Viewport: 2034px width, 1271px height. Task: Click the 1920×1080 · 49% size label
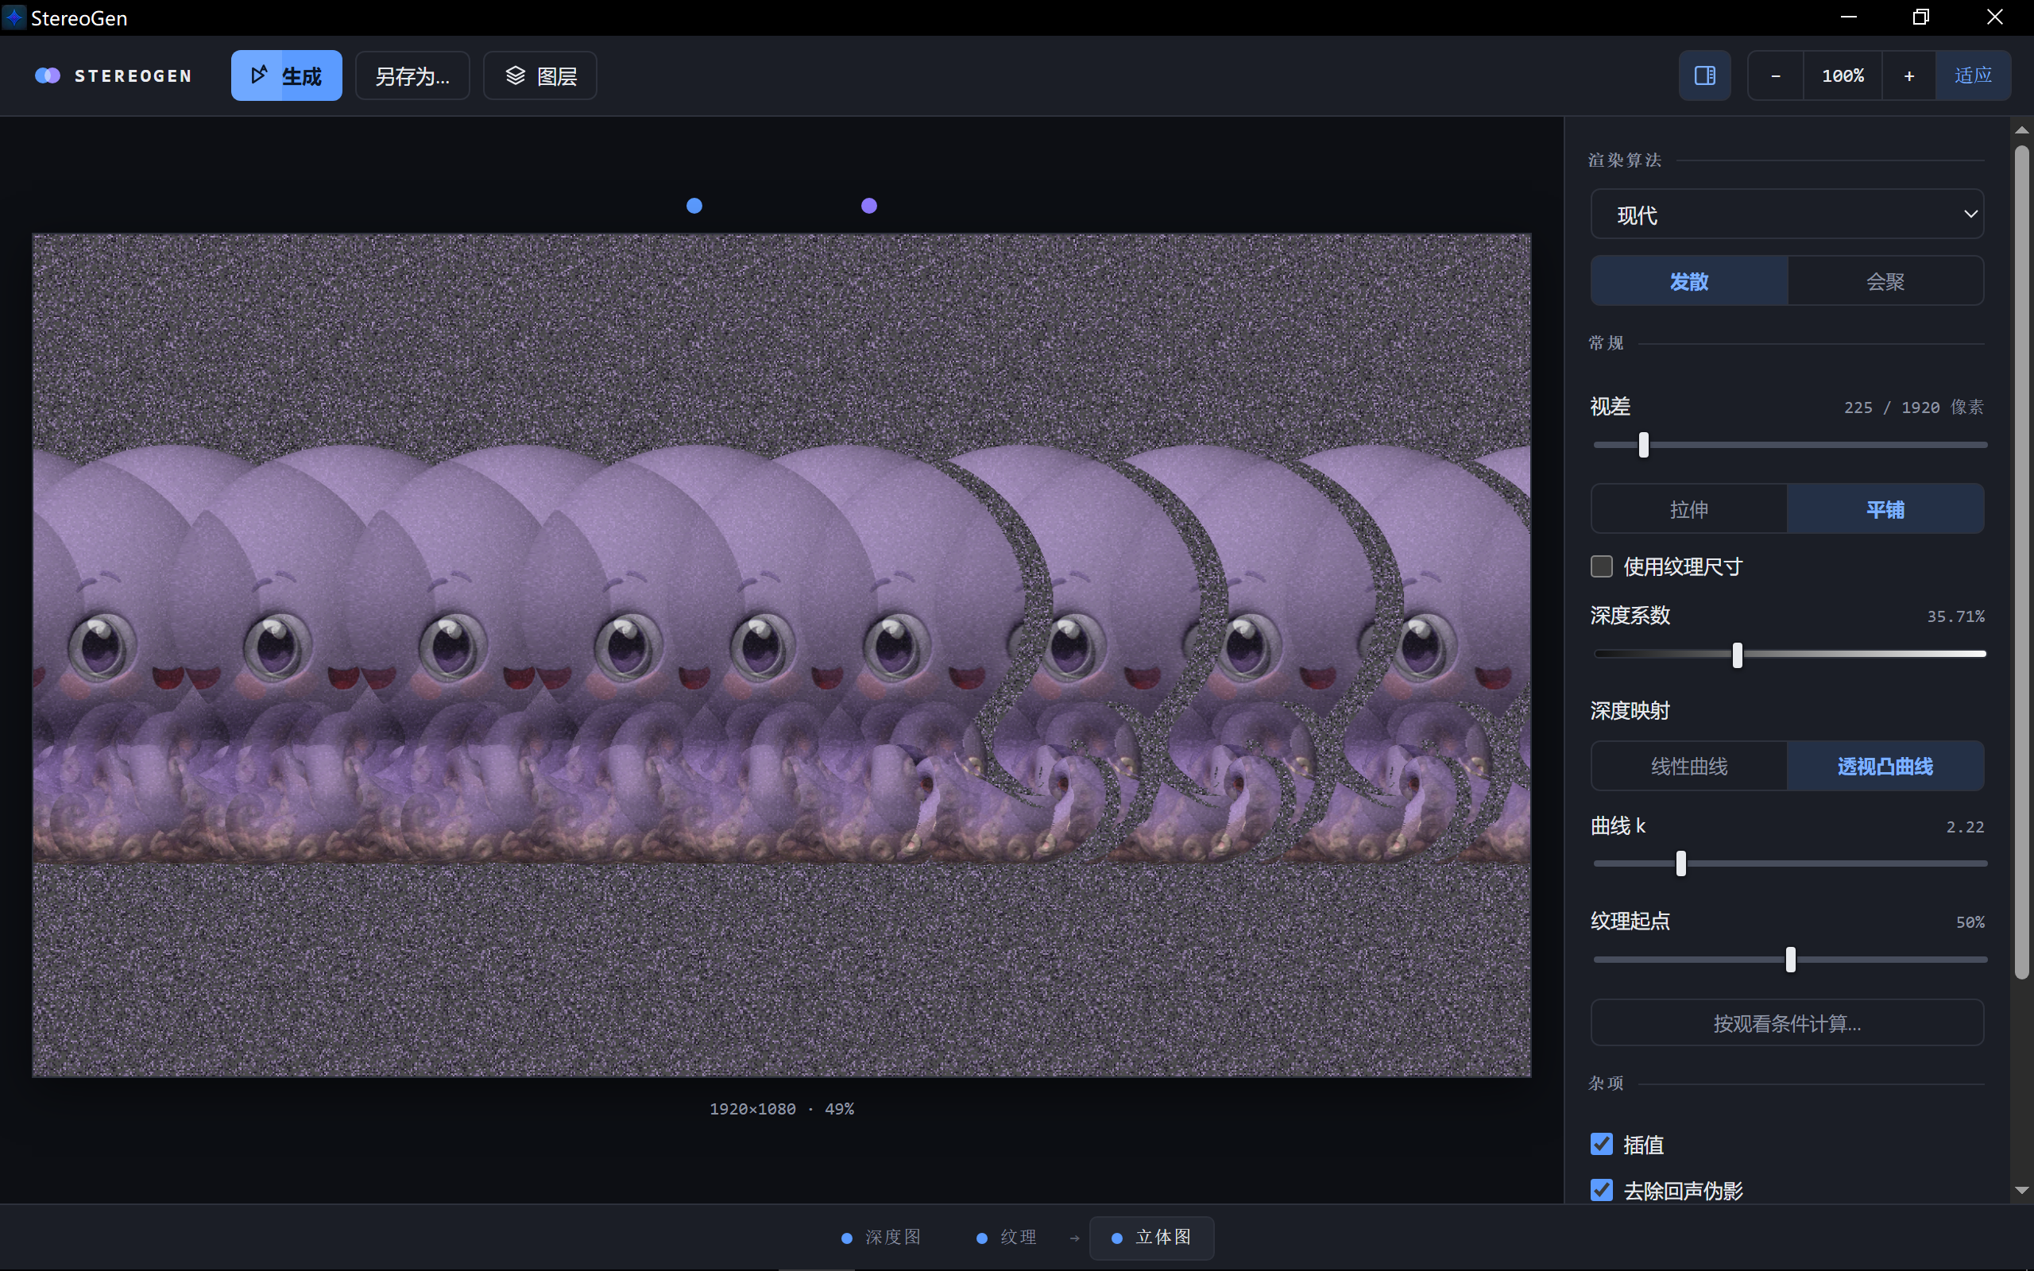click(x=782, y=1109)
